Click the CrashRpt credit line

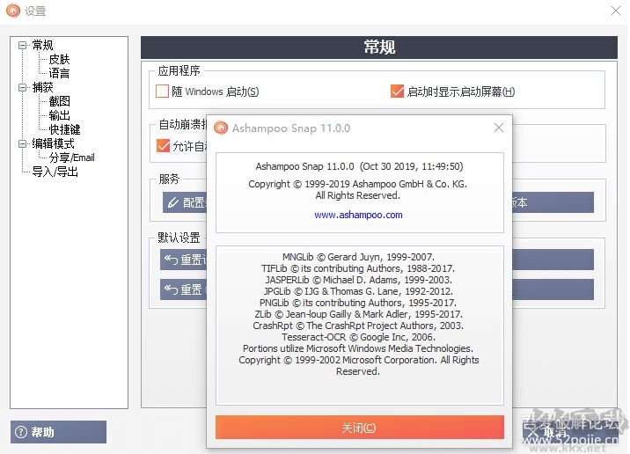coord(358,326)
